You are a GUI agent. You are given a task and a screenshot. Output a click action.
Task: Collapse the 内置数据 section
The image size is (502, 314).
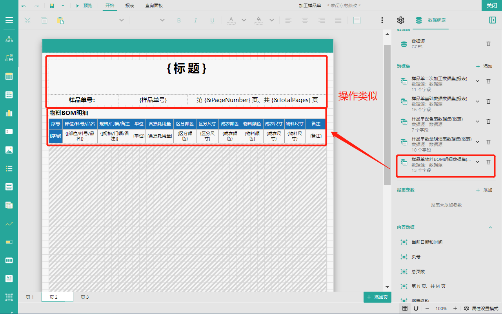point(490,227)
